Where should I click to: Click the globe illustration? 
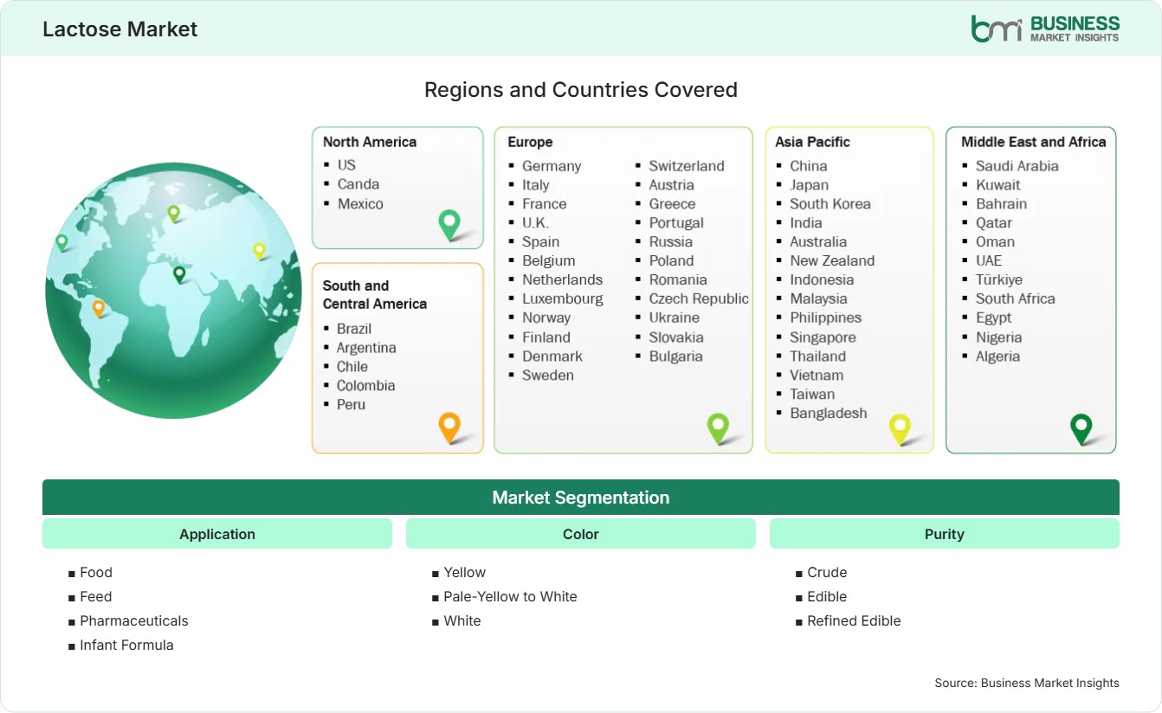coord(173,291)
